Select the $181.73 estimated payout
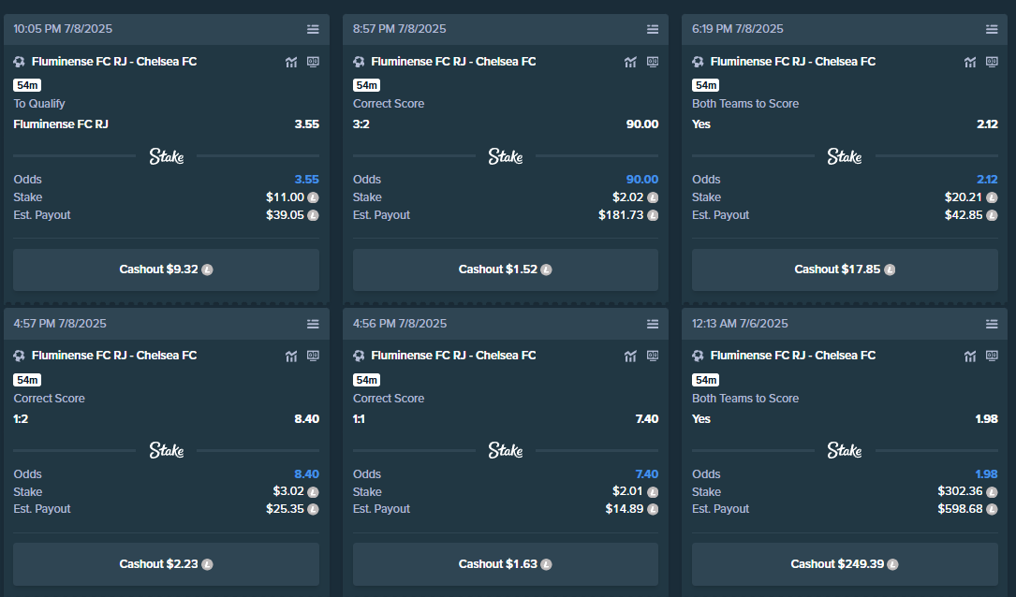 click(x=621, y=215)
